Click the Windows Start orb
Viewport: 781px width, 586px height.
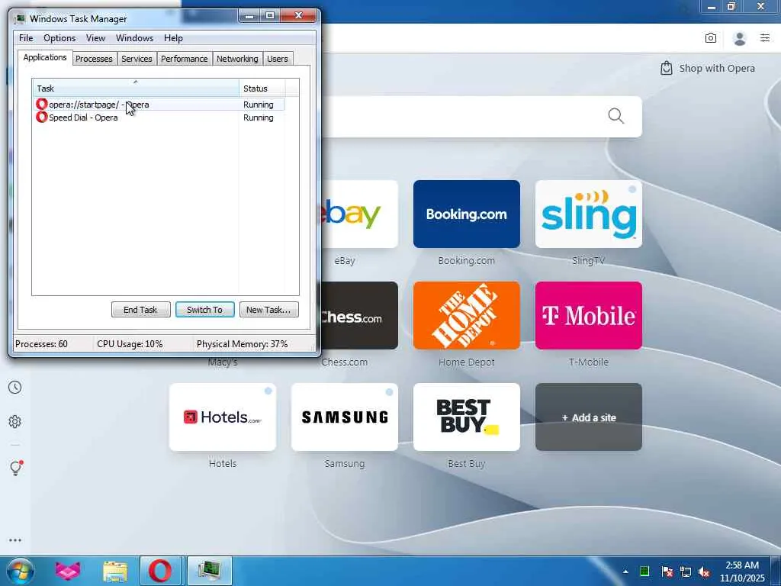20,571
